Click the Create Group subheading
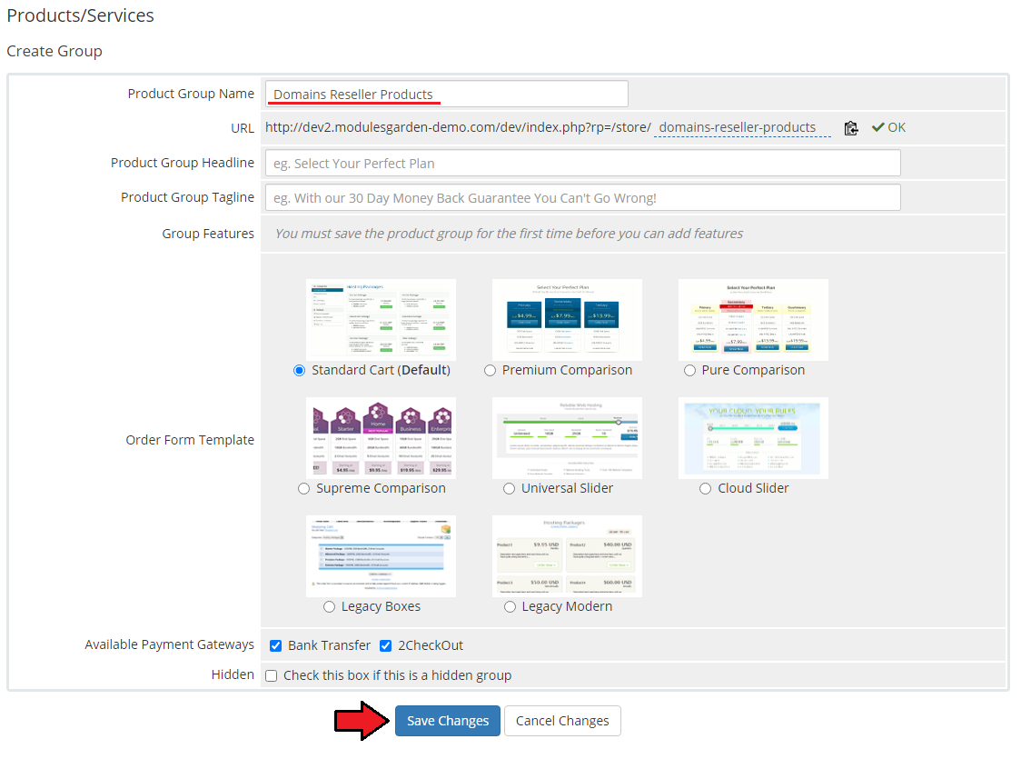 tap(55, 51)
